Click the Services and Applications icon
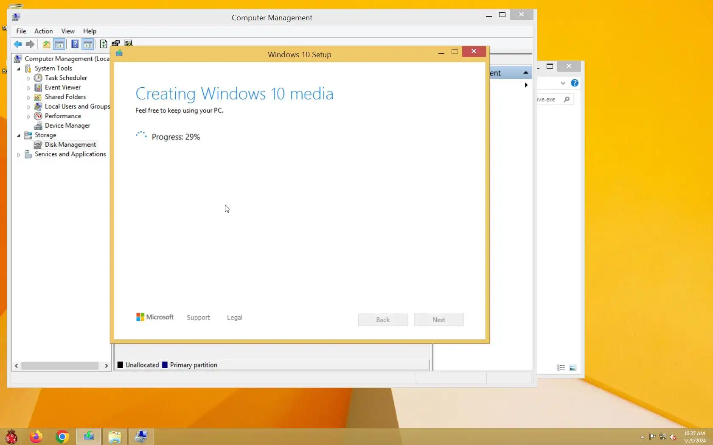The width and height of the screenshot is (713, 445). pyautogui.click(x=28, y=154)
